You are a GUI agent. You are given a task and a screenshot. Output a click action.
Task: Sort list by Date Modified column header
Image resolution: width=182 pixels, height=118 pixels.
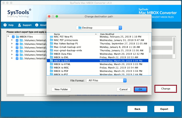[x=123, y=34]
